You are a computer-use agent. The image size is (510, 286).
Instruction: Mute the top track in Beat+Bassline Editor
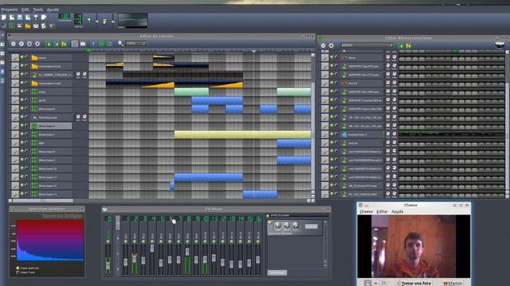pyautogui.click(x=332, y=57)
